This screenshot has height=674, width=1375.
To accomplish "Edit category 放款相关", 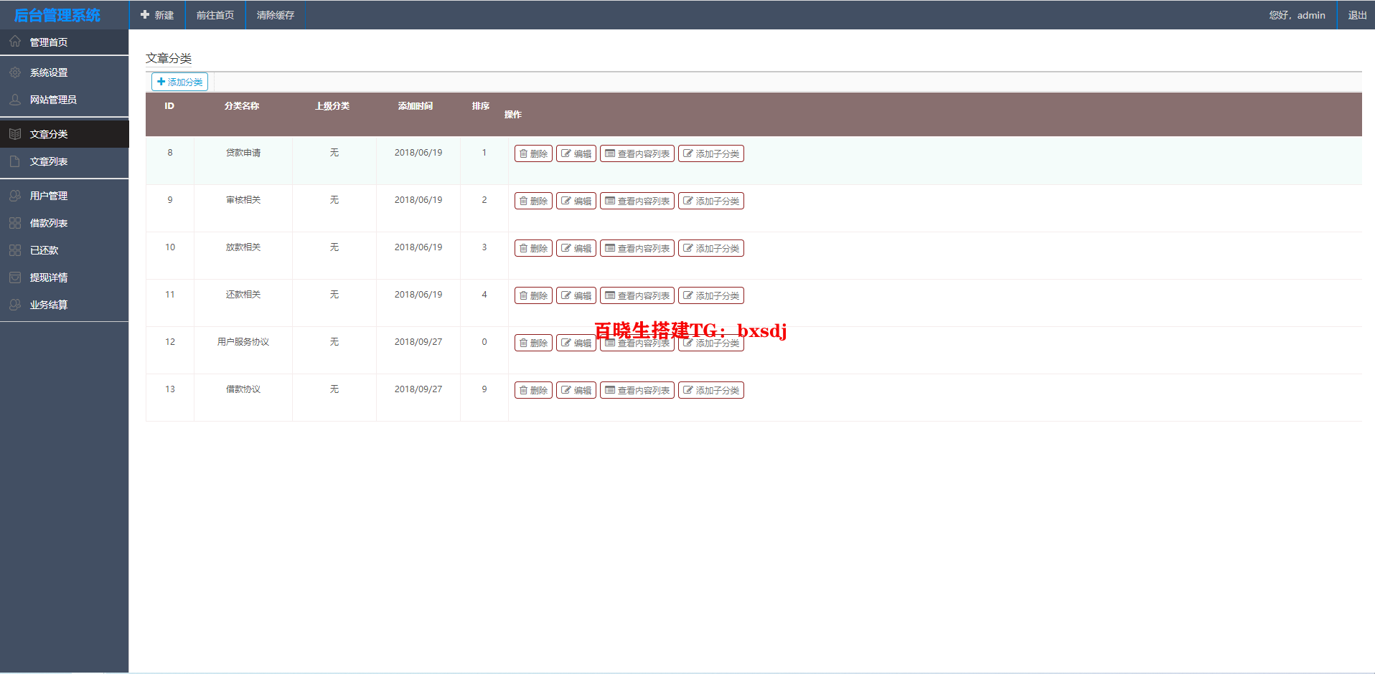I will pyautogui.click(x=576, y=248).
